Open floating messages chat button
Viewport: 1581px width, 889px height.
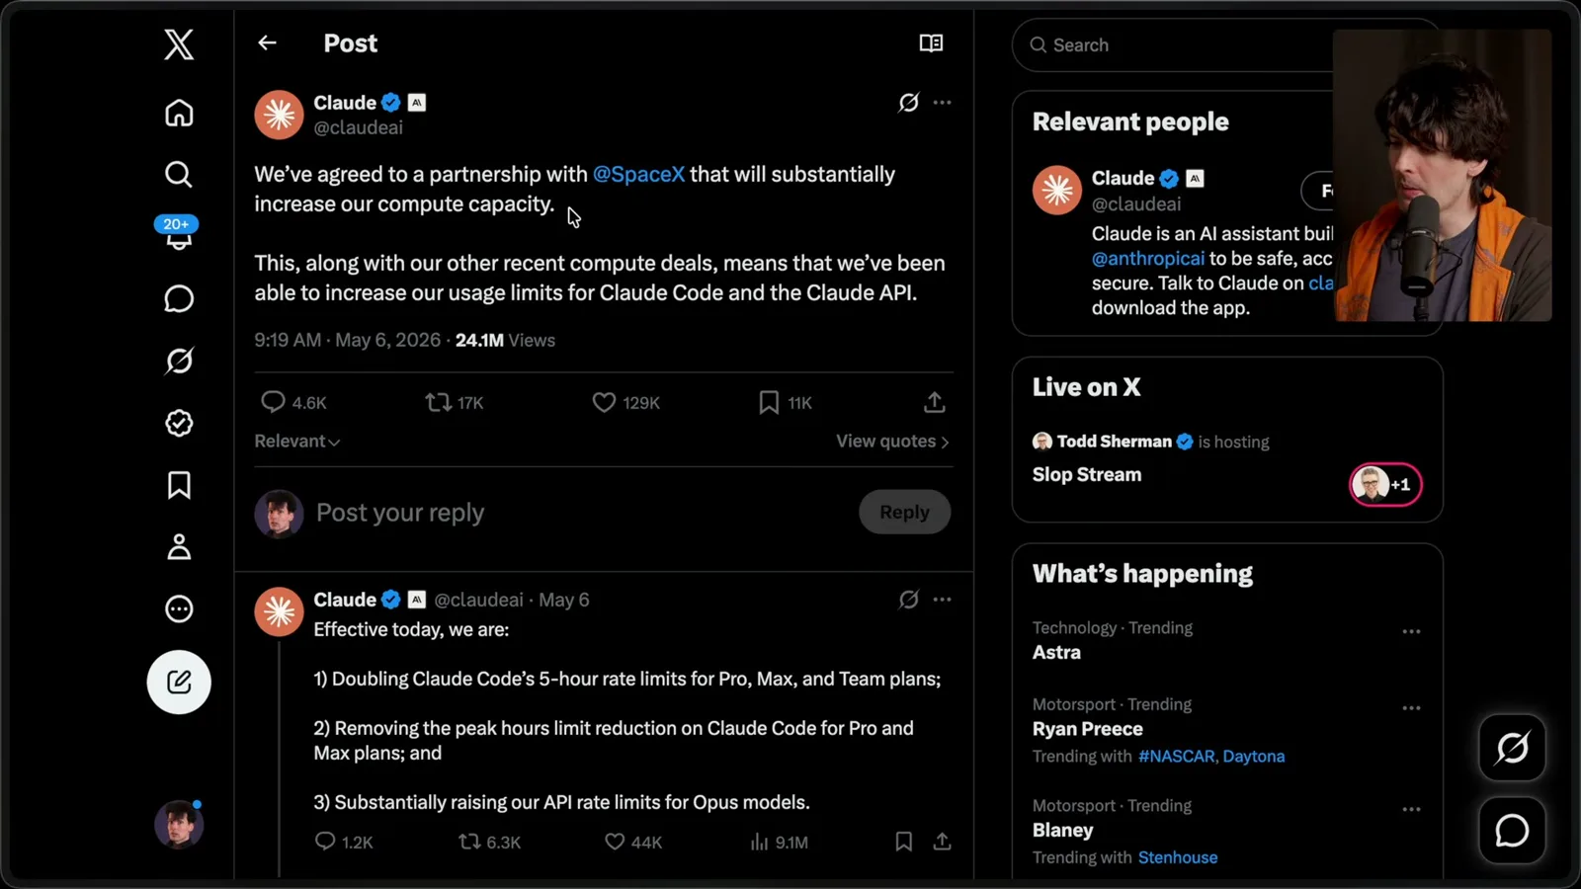1512,831
